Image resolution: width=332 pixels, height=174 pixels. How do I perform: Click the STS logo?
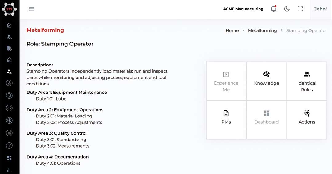tap(9, 9)
